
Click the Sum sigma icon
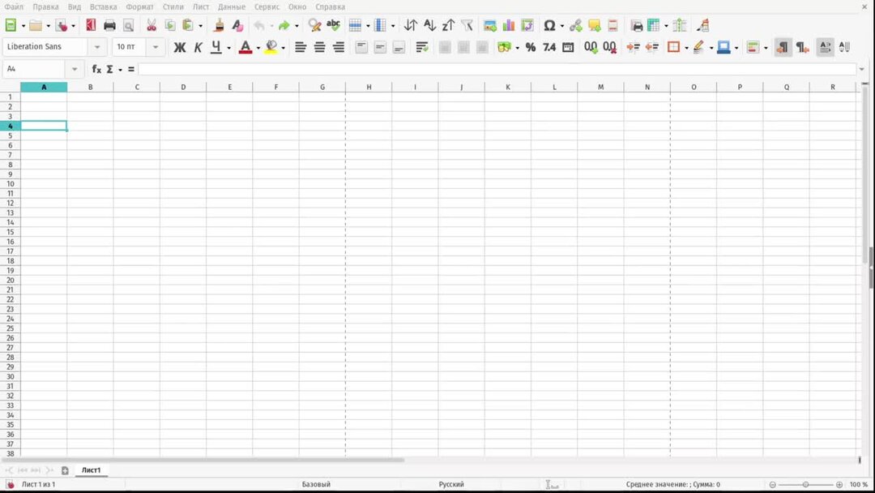[110, 69]
